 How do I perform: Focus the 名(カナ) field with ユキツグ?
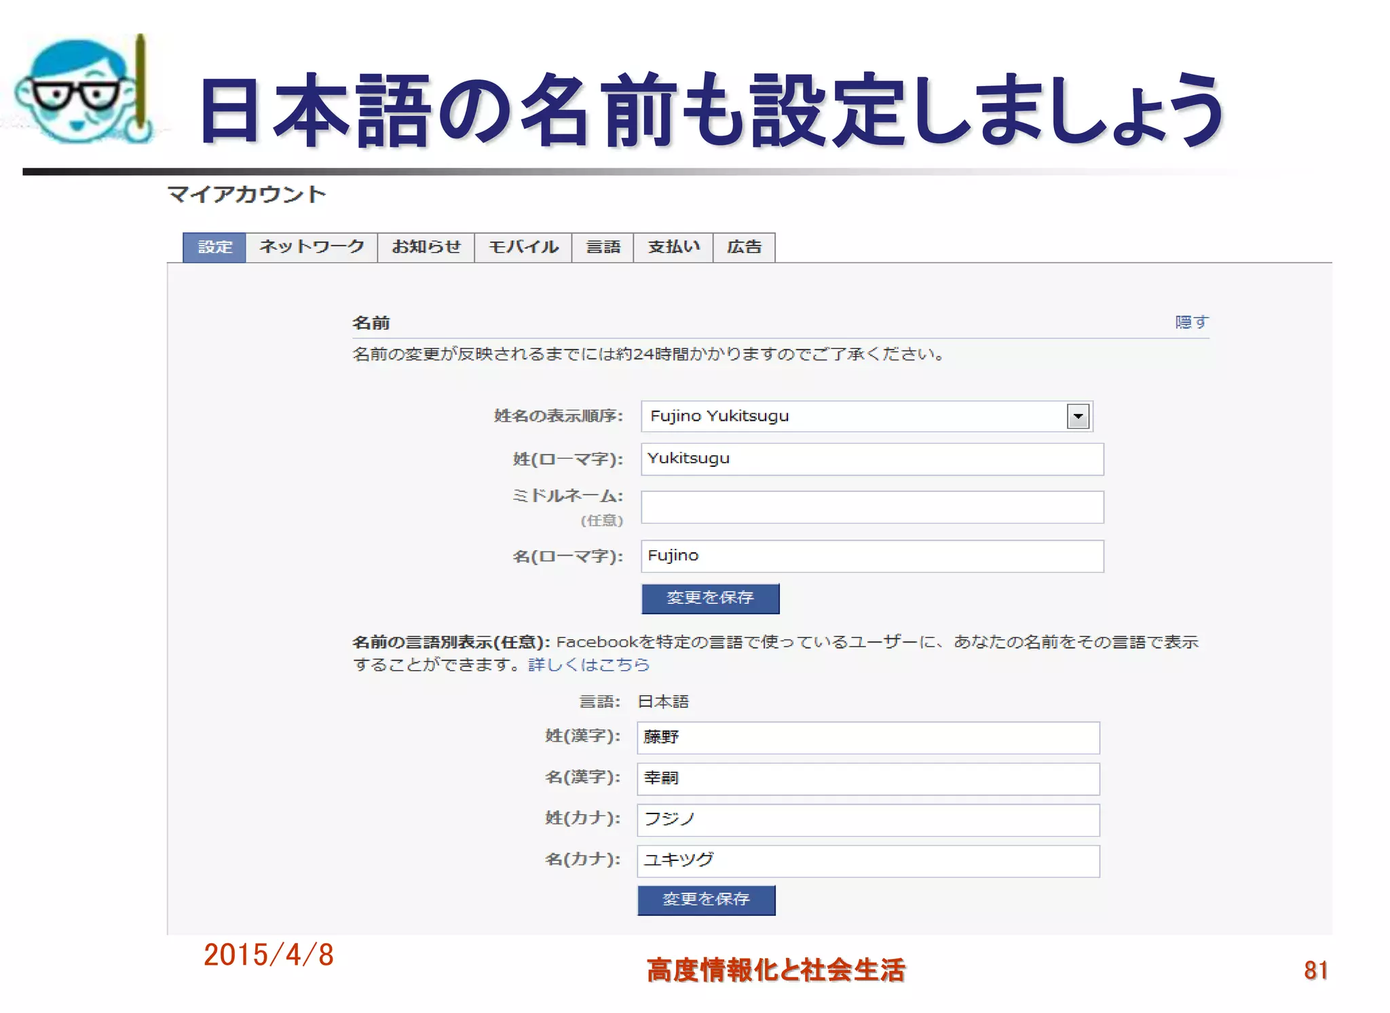pos(868,861)
